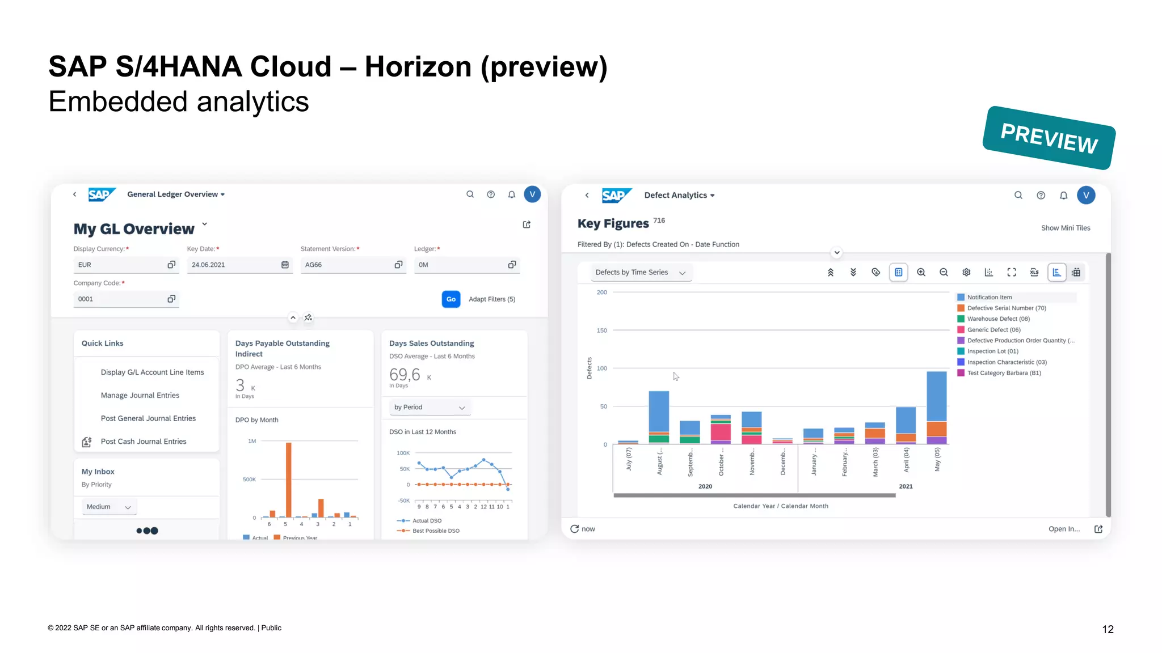Image resolution: width=1162 pixels, height=653 pixels.
Task: Click Defect Analytics vertical scrollbar
Action: (x=1108, y=385)
